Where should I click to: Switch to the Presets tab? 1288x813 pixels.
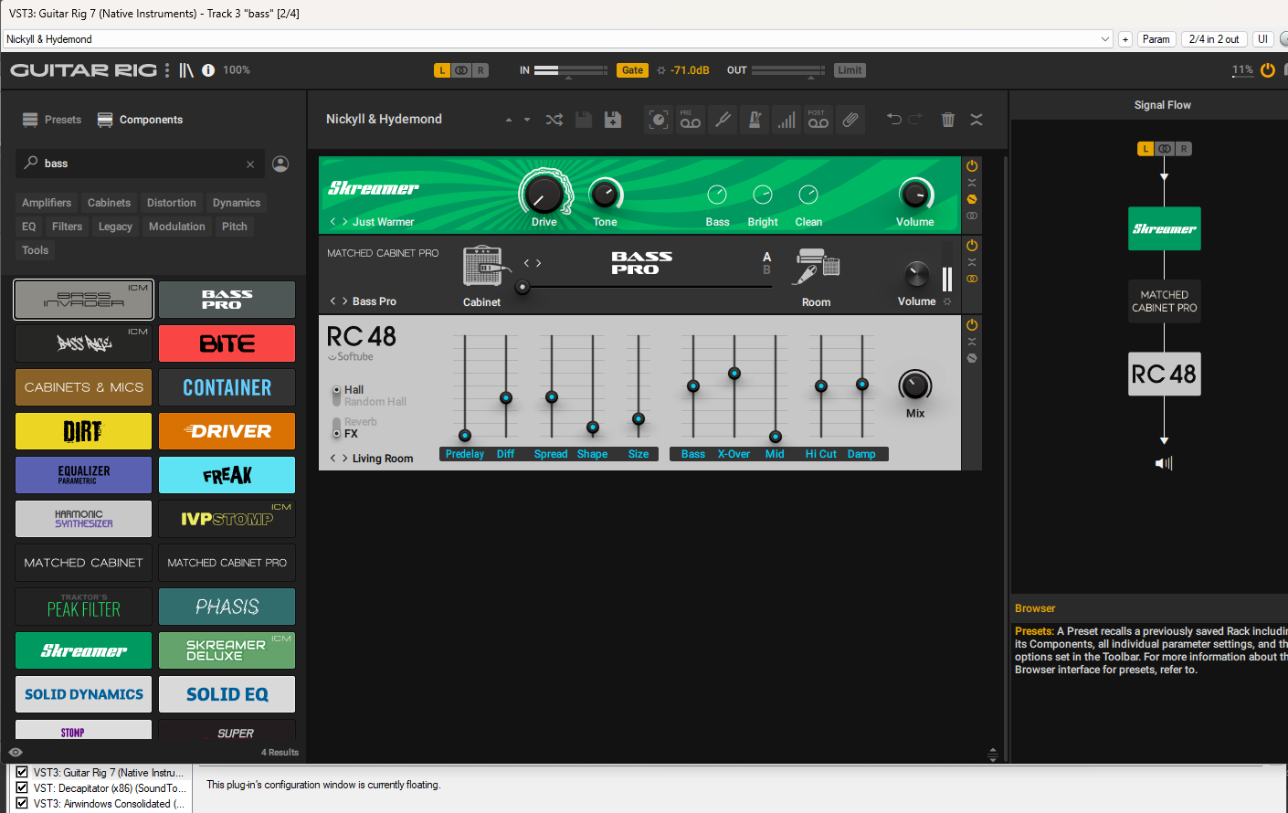point(52,120)
